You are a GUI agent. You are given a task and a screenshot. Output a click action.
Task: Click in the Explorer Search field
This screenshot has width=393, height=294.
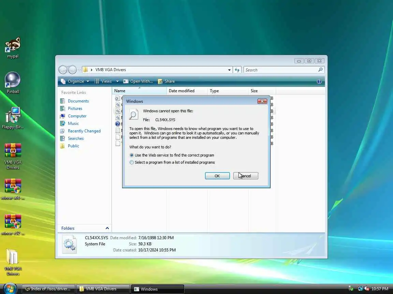pyautogui.click(x=281, y=70)
